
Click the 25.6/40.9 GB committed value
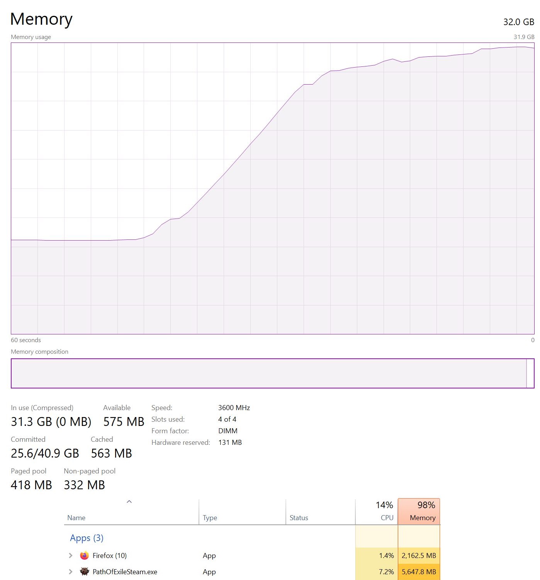[45, 453]
